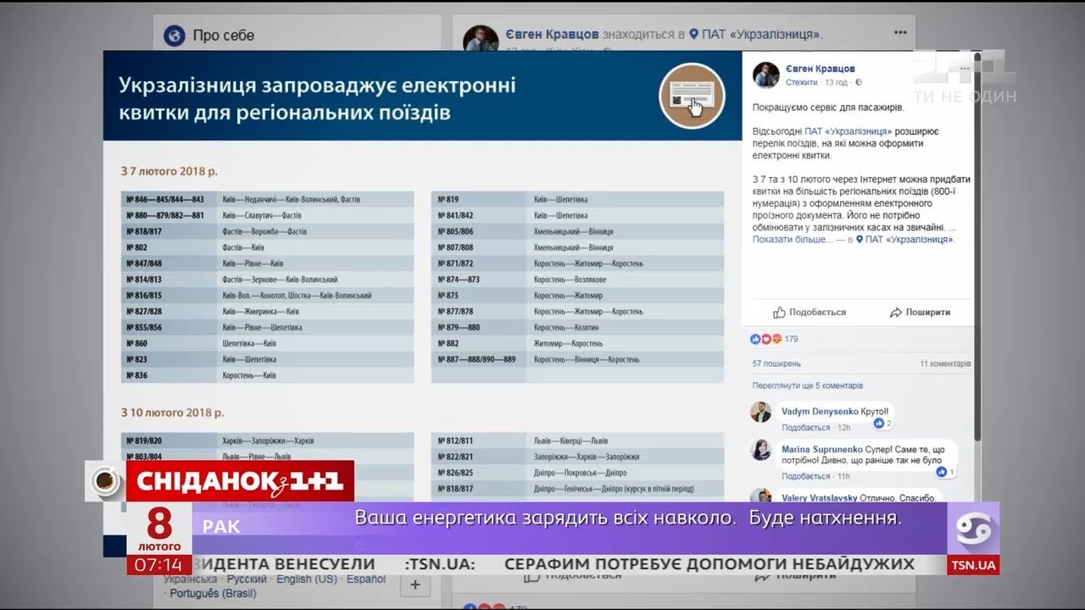Open the ПАТ «Укрзалізниця» location link after "Показати більше"

coord(908,240)
